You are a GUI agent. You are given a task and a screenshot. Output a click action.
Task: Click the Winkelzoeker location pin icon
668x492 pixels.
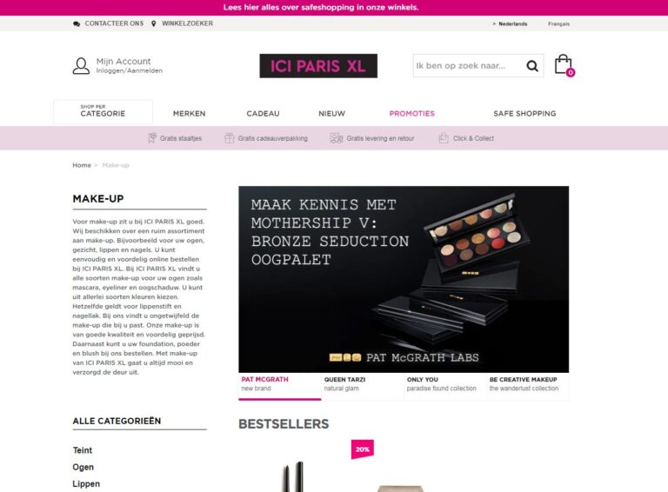point(153,23)
